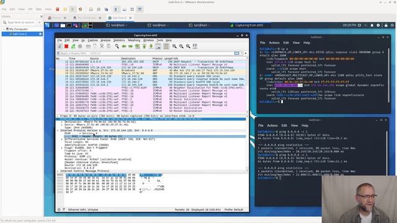
Task: Click the Wireshark start capture shark-fin icon
Action: 60,46
